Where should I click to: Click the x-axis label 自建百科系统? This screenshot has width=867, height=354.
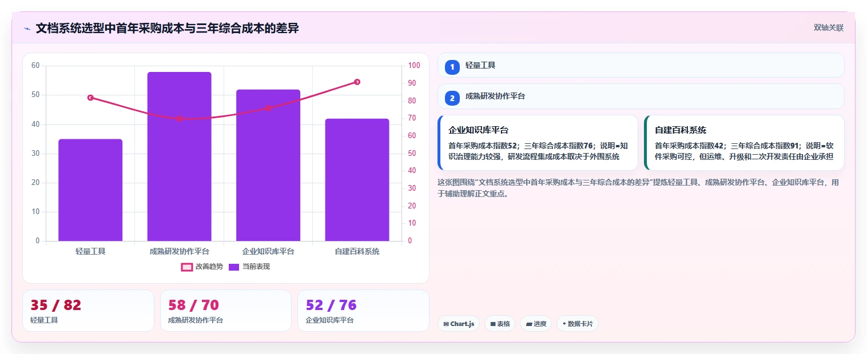(x=357, y=251)
